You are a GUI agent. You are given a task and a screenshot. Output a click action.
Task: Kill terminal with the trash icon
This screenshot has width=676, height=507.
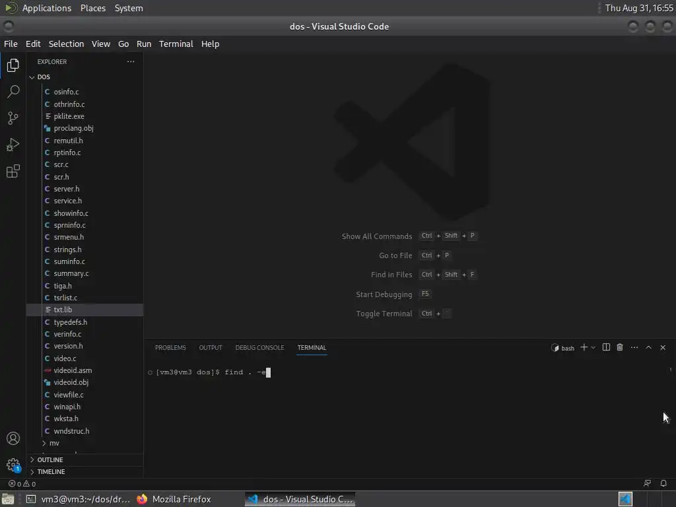point(620,347)
